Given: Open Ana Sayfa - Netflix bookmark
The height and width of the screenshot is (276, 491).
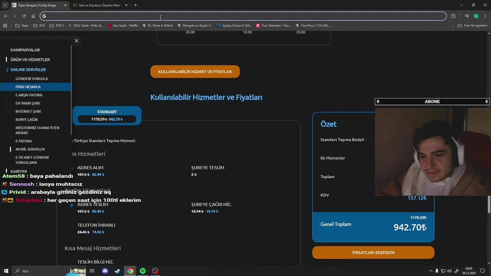Looking at the screenshot, I should (x=123, y=26).
